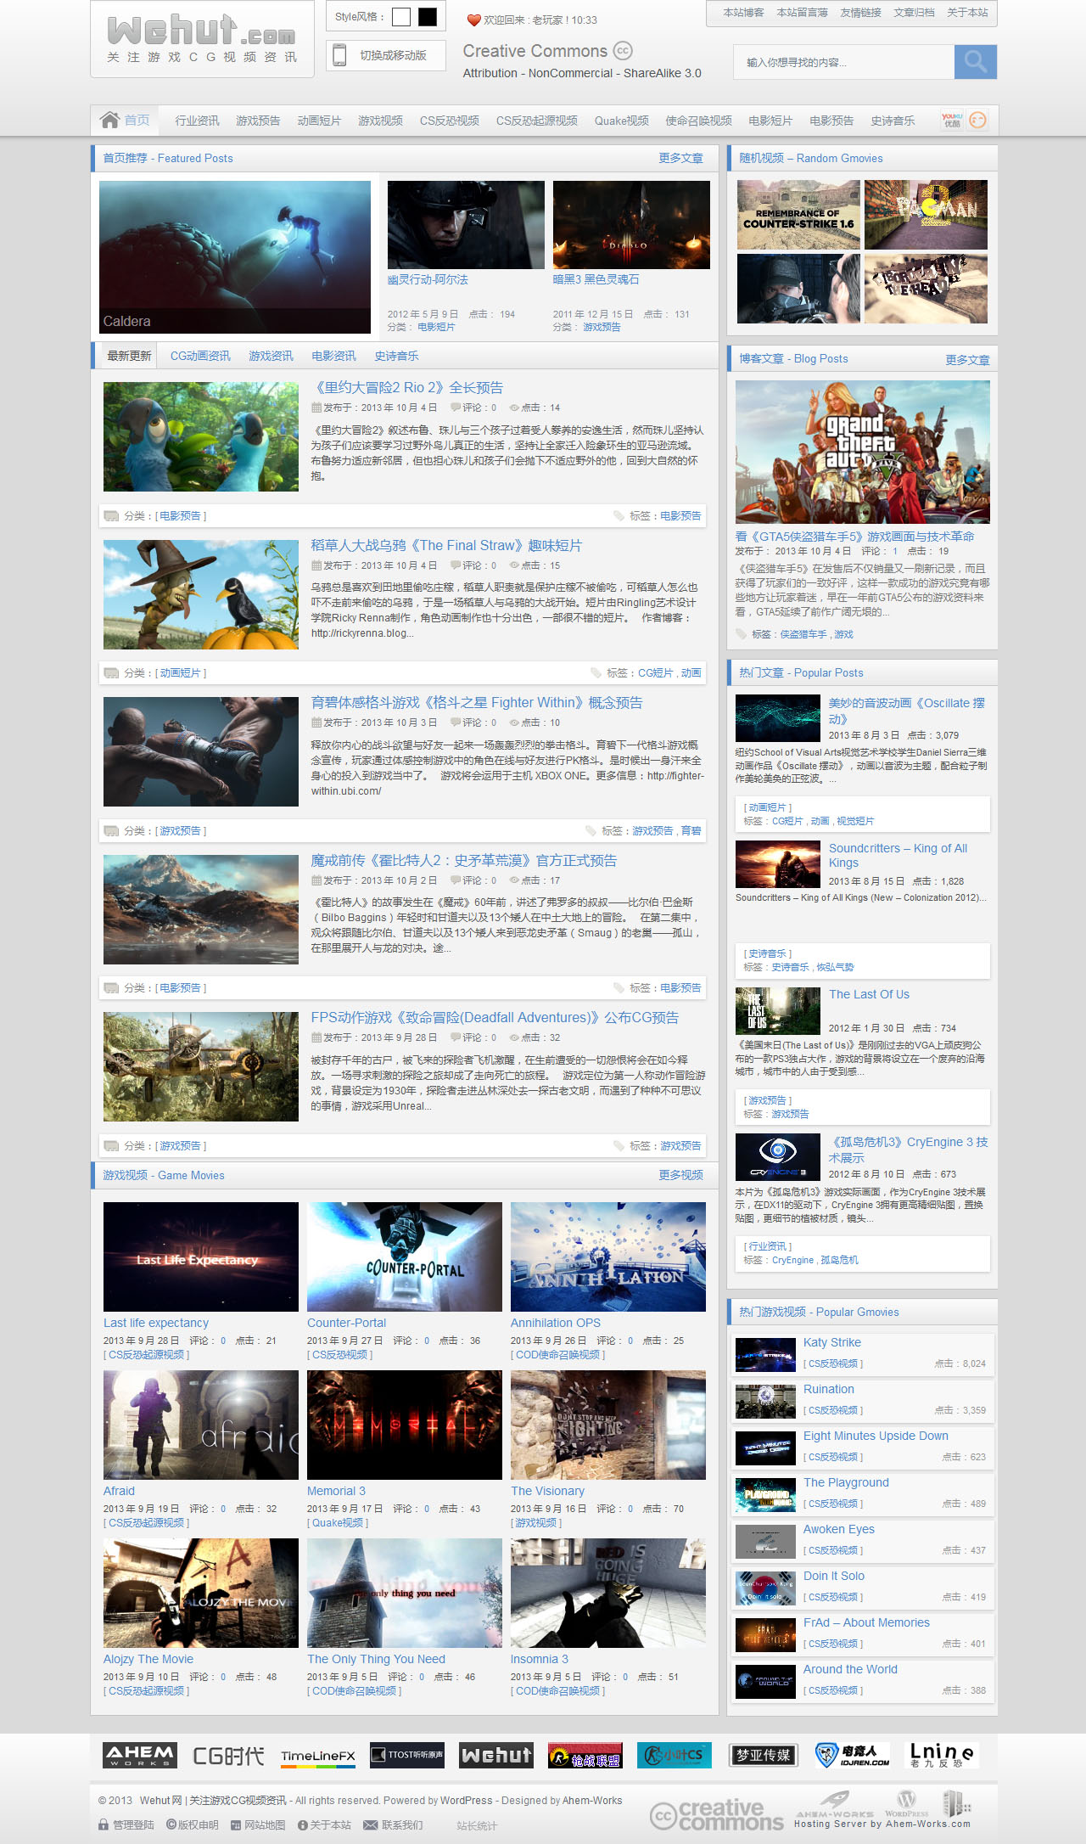The height and width of the screenshot is (1844, 1086).
Task: Open 联系我们 footer link
Action: tap(393, 1824)
